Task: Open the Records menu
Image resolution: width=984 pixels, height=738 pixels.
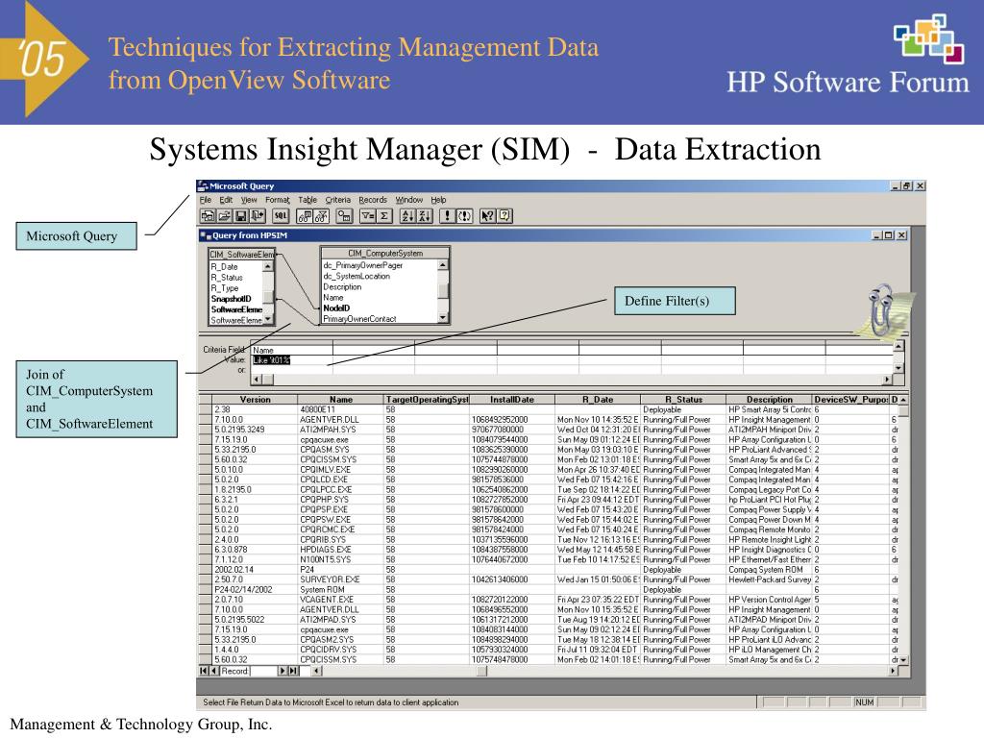Action: [373, 200]
